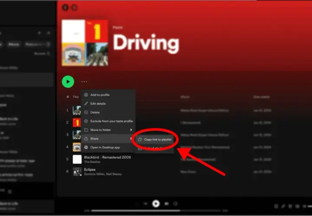Viewport: 312px width, 216px height.
Task: Click the lyrics microphone icon in the bottom bar
Action: point(283,206)
